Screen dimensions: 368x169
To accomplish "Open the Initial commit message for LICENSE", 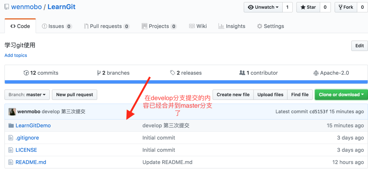I will point(159,150).
